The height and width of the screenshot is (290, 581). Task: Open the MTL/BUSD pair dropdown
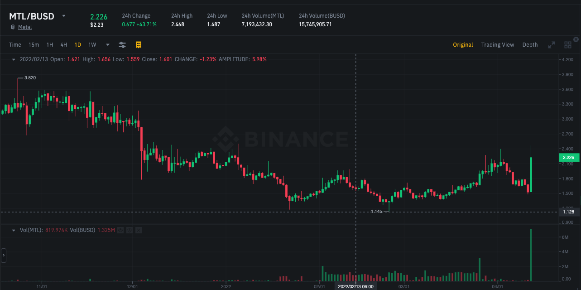click(x=64, y=16)
